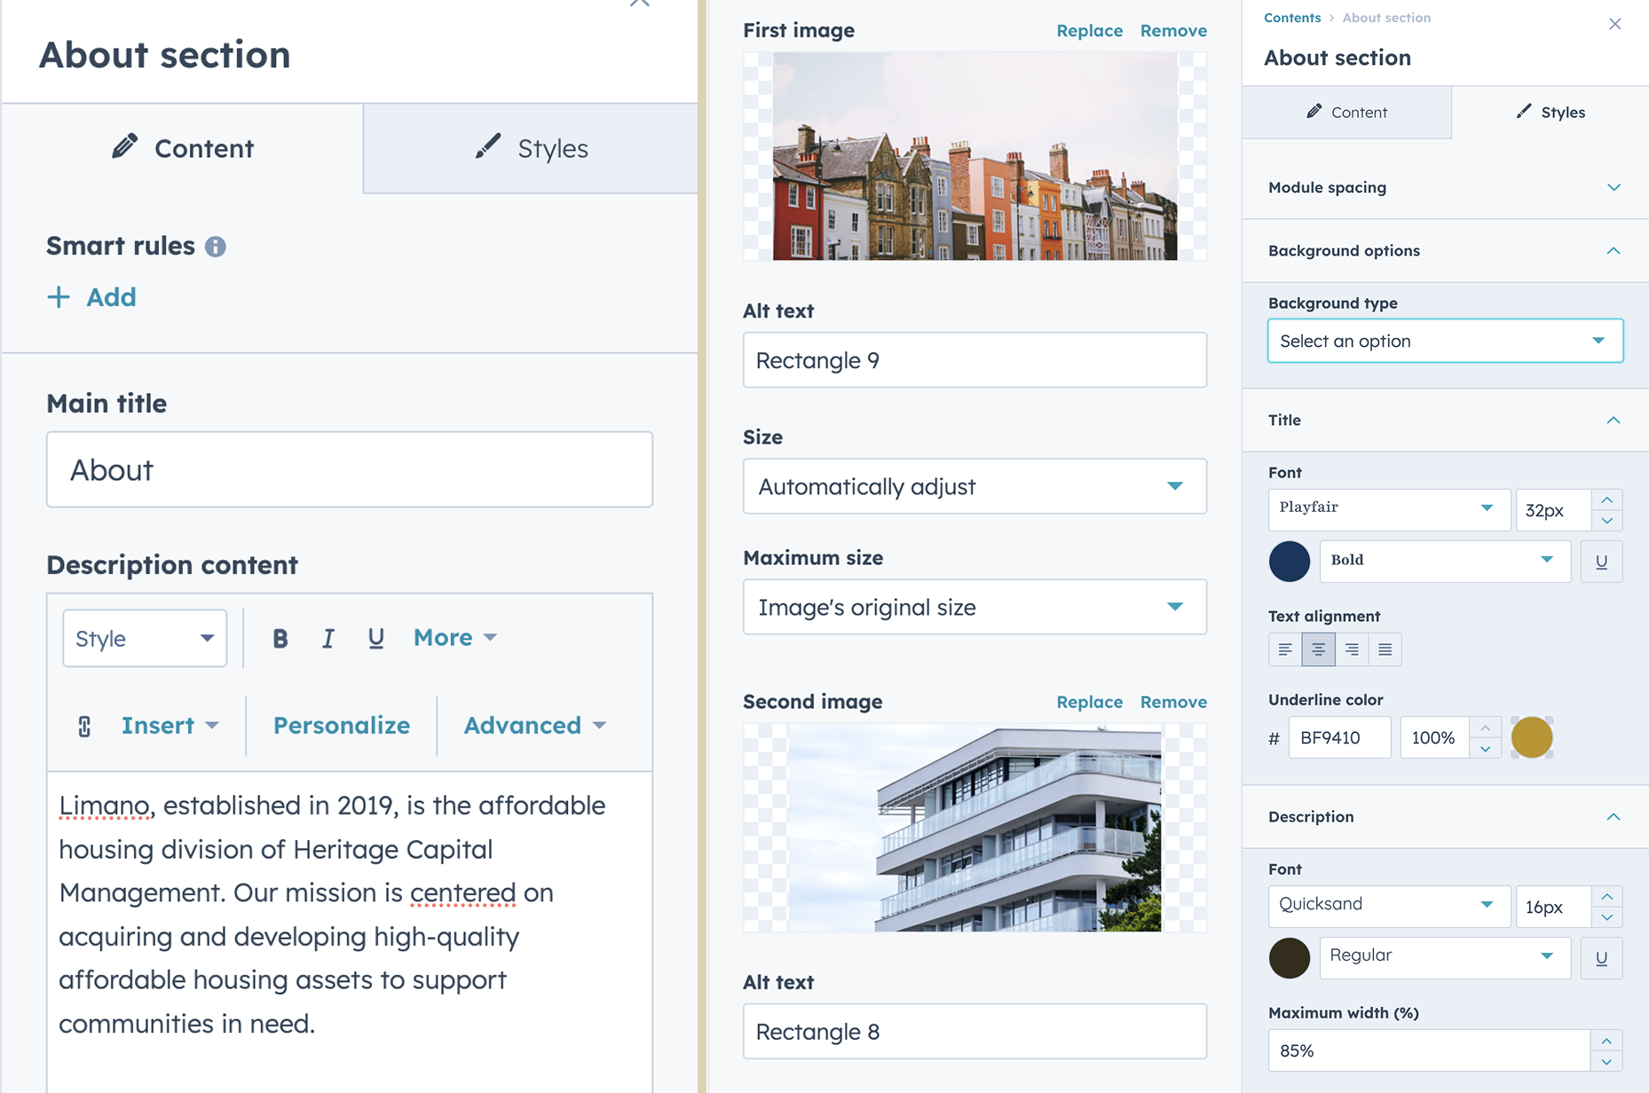Open the gold underline color swatch
The height and width of the screenshot is (1093, 1649).
click(x=1531, y=737)
